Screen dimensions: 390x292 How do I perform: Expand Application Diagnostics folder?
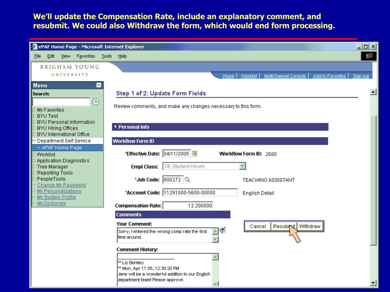click(34, 161)
